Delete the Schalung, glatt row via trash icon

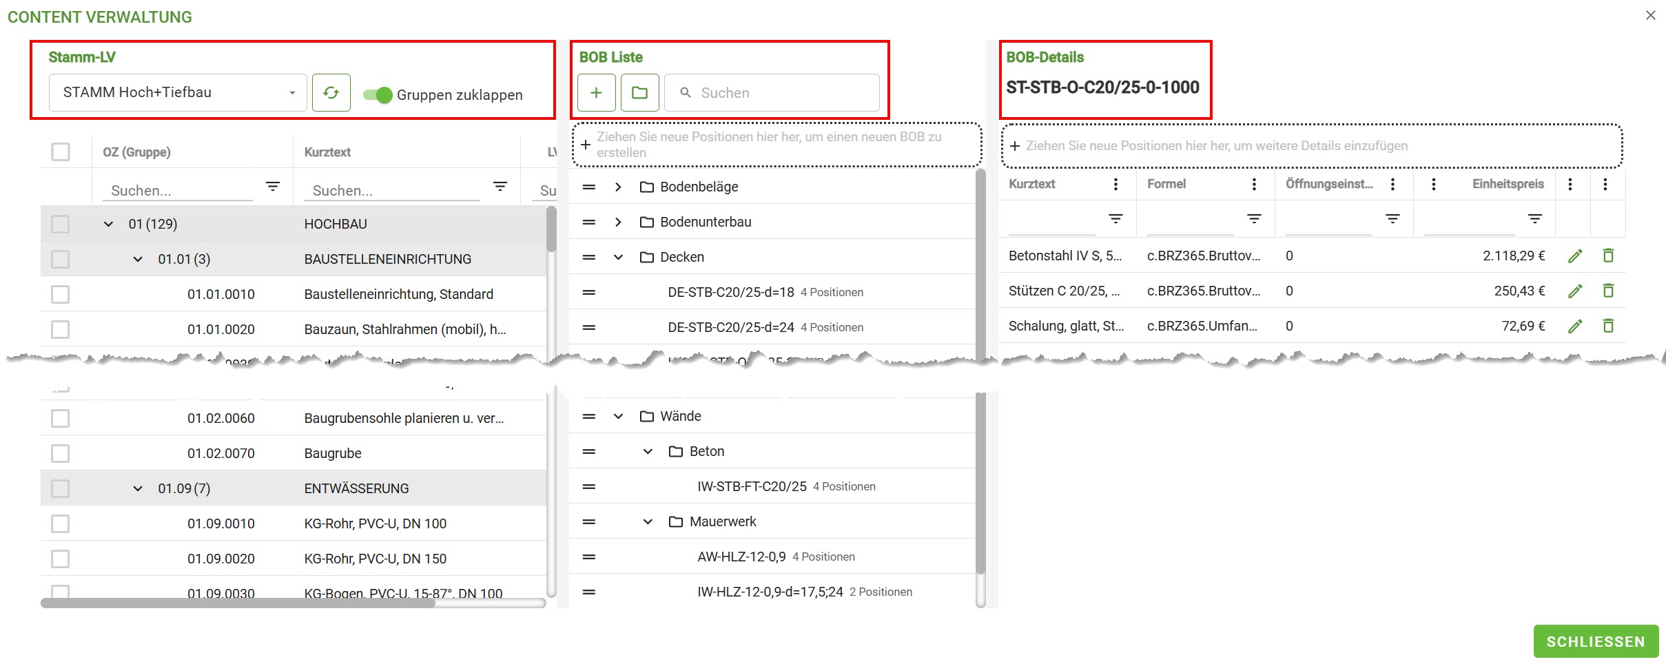[x=1608, y=326]
